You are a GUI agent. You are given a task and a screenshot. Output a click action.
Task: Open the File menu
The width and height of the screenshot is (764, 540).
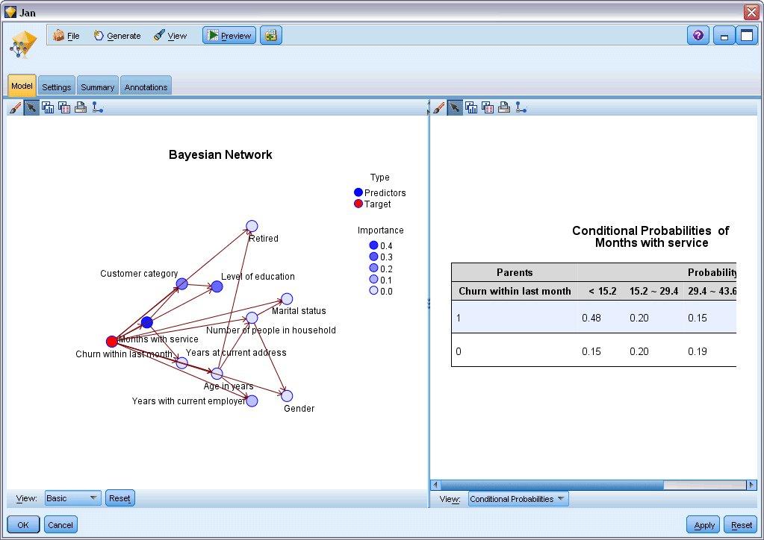tap(66, 36)
